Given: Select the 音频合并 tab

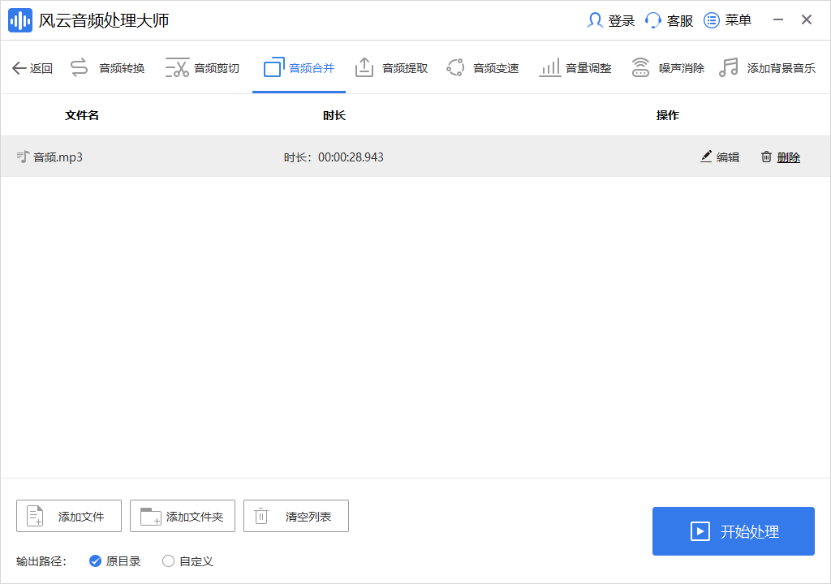Looking at the screenshot, I should click(312, 68).
